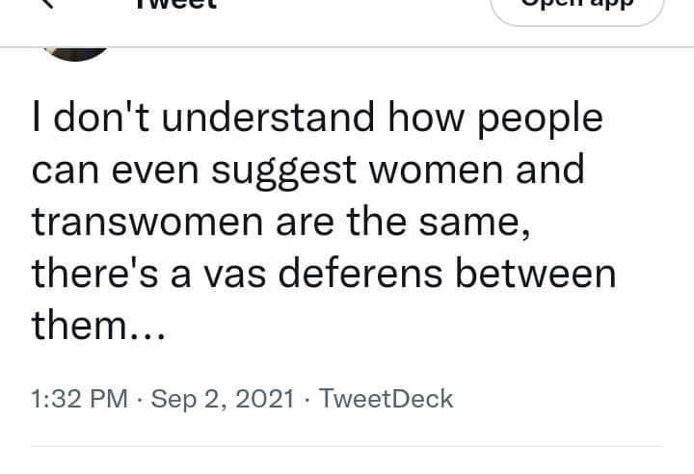Click the Sep 2, 2021 date
694x474 pixels.
225,399
